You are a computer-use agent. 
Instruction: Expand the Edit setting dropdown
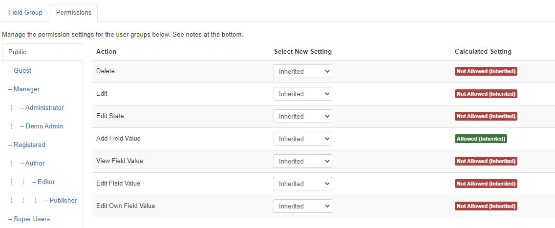tap(303, 94)
